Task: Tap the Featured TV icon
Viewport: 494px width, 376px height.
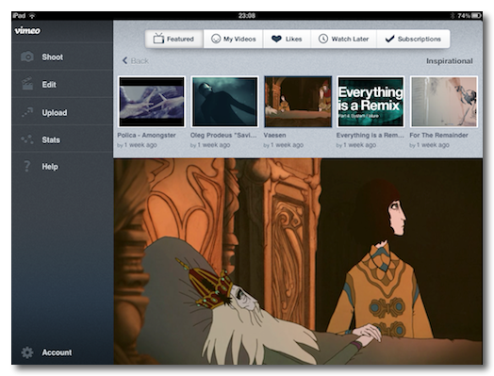Action: coord(158,39)
